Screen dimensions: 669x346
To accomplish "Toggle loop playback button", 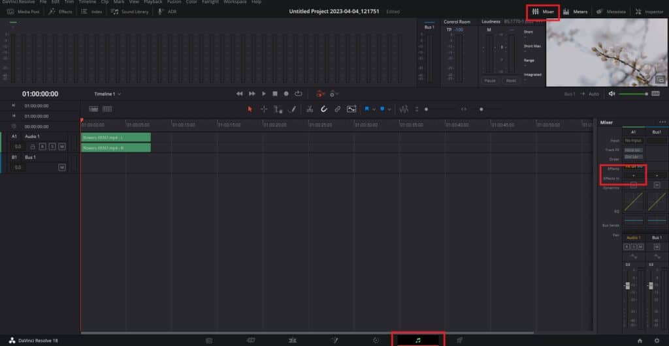I will (298, 94).
